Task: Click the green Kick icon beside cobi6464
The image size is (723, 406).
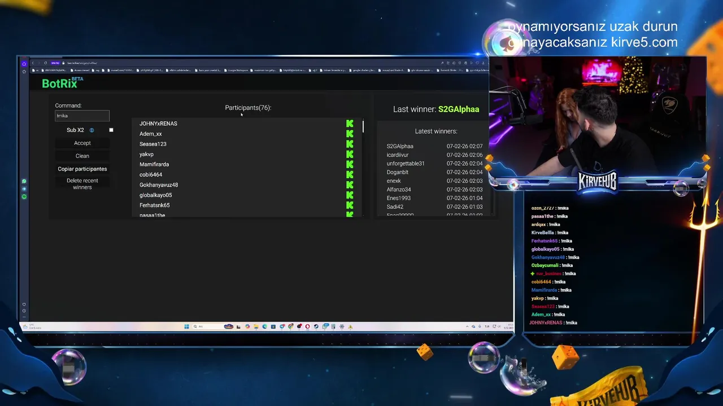Action: 350,175
